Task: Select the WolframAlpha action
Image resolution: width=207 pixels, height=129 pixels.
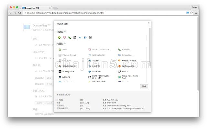Action: pos(129,66)
